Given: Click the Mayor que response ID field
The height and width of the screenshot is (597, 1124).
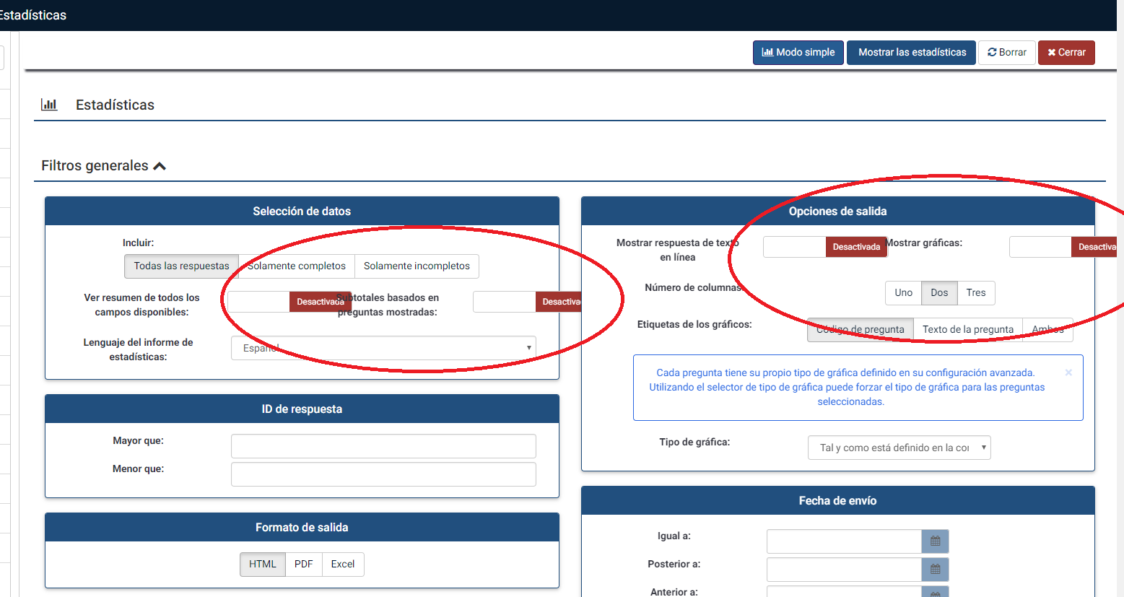Looking at the screenshot, I should click(383, 446).
